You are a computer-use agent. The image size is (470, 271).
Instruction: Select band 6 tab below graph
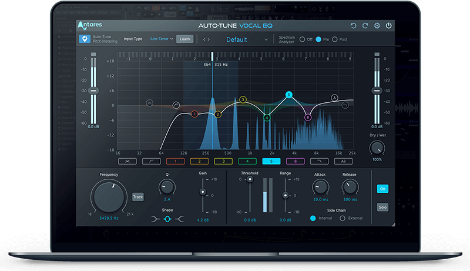pyautogui.click(x=296, y=161)
